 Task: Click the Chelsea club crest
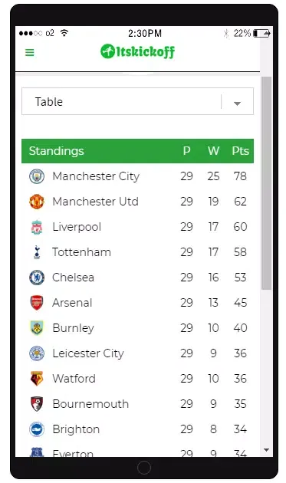point(37,278)
